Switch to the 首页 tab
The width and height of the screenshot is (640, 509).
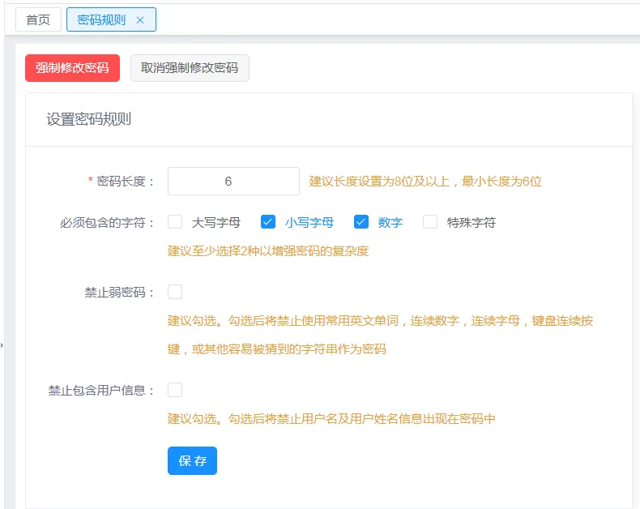point(38,19)
